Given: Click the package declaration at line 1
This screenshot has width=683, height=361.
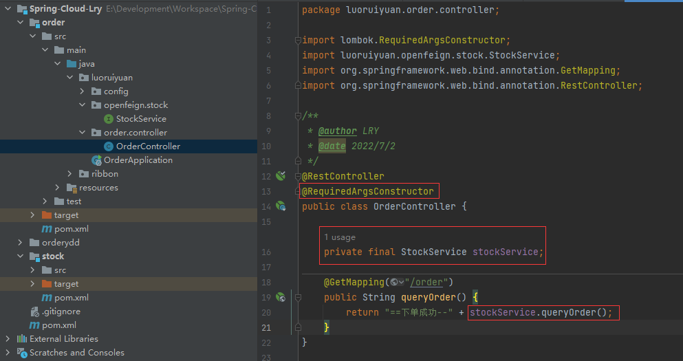Looking at the screenshot, I should click(x=401, y=10).
